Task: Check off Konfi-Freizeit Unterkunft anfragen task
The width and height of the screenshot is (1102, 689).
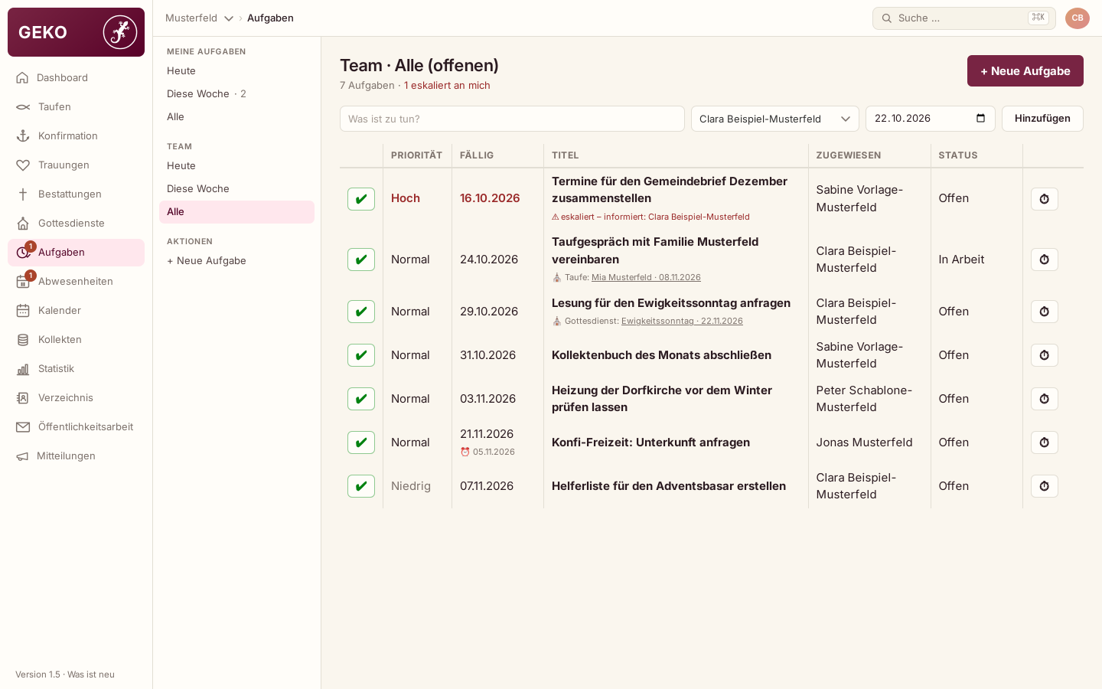Action: pyautogui.click(x=361, y=442)
